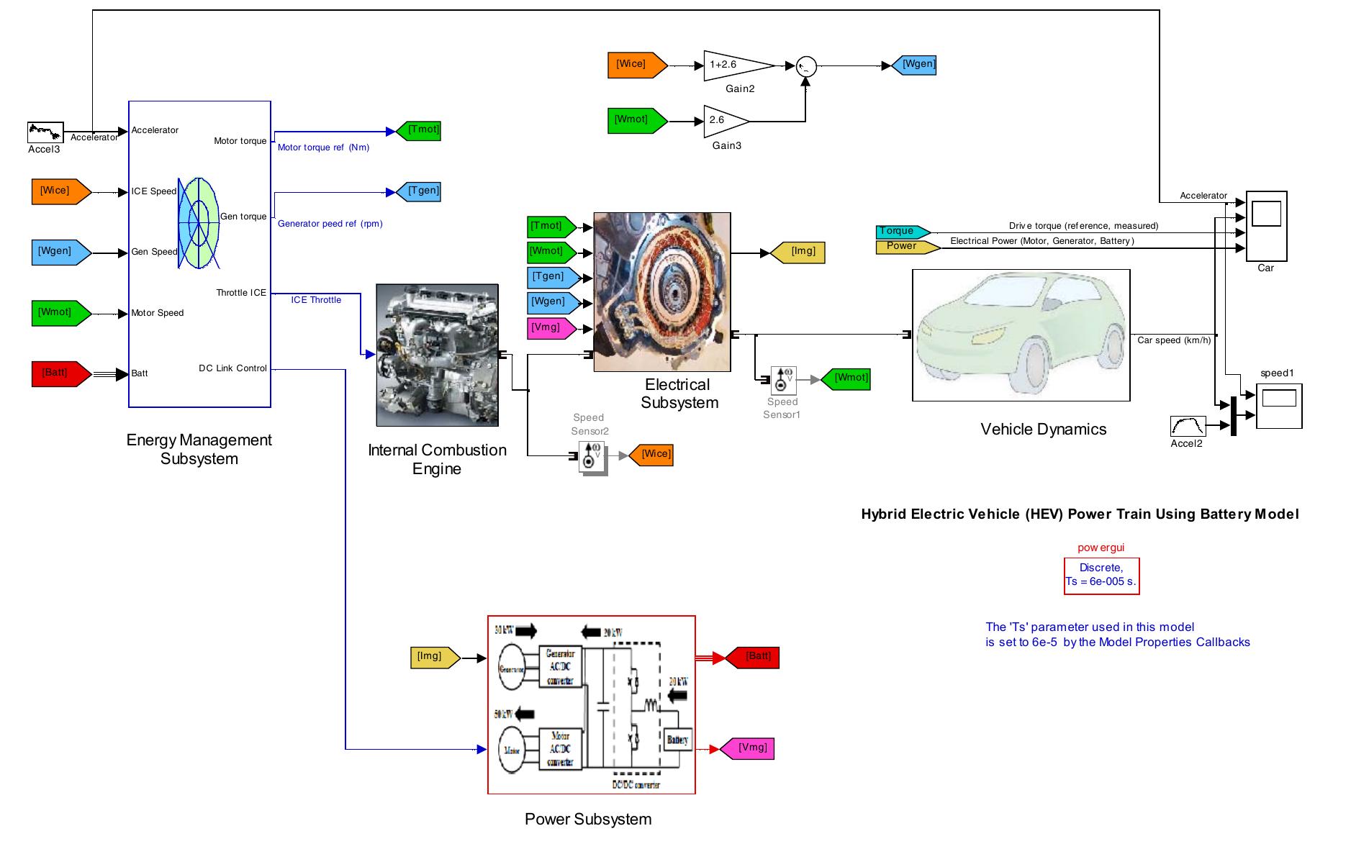Viewport: 1351px width, 867px height.
Task: Select the sum junction above Gain3
Action: [x=806, y=65]
